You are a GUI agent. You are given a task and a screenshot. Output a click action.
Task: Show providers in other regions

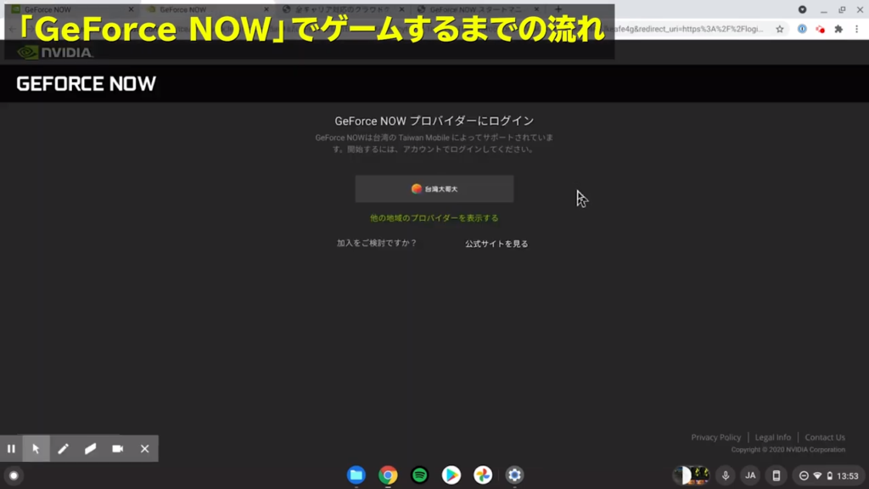pyautogui.click(x=434, y=218)
